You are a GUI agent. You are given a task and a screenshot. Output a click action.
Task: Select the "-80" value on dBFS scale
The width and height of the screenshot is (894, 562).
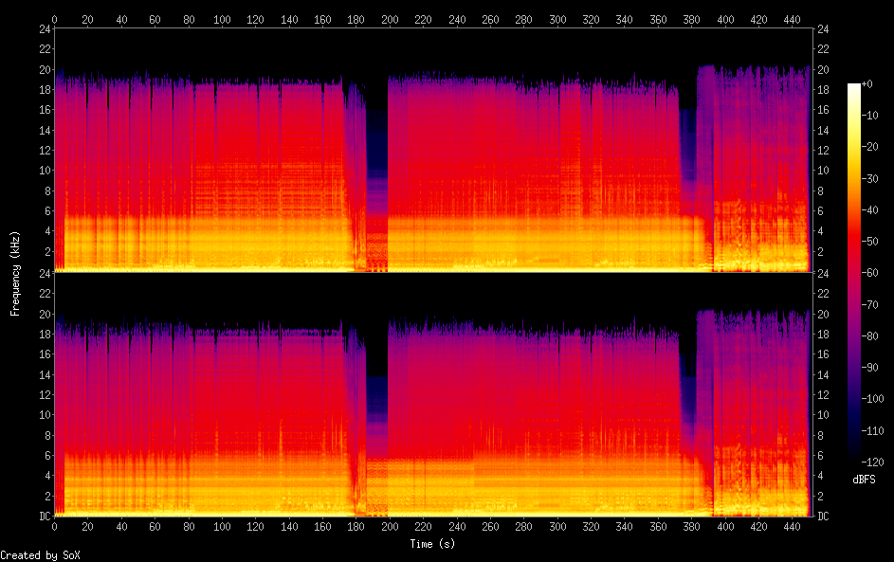870,335
